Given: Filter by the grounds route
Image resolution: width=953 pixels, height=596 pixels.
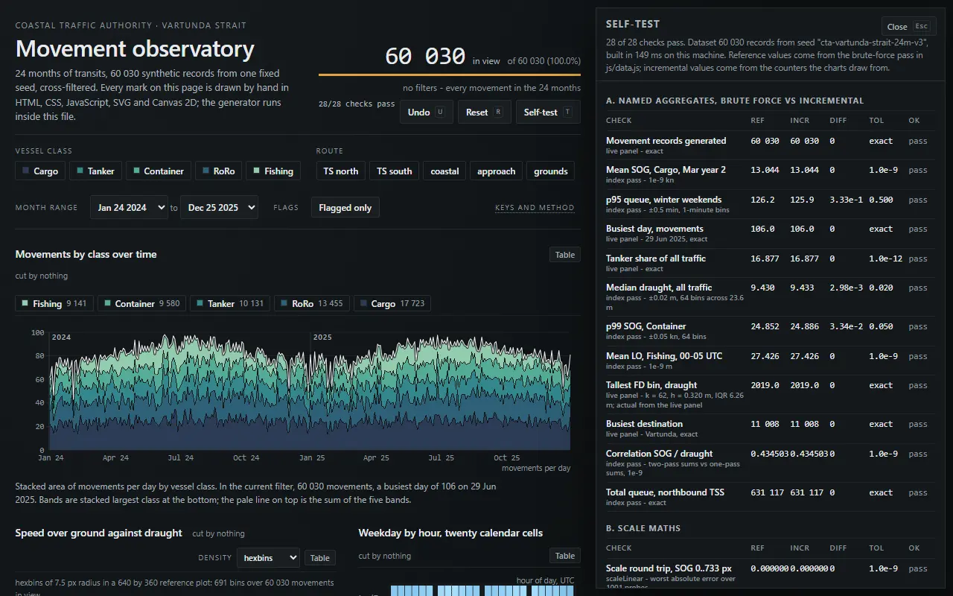Looking at the screenshot, I should pyautogui.click(x=551, y=171).
